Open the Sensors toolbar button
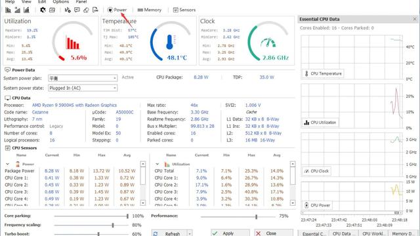Viewport: 420px width, 236px height. pos(184,10)
